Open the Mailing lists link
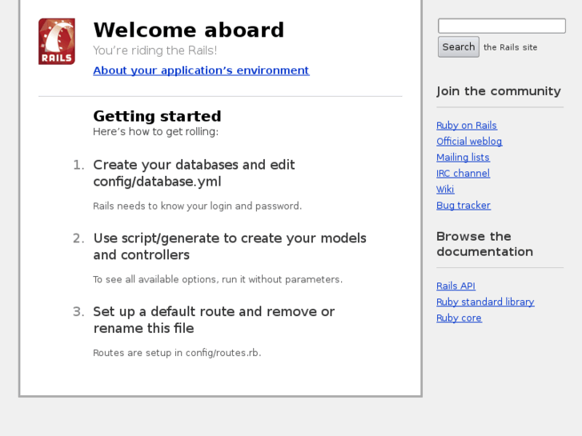Screen dimensions: 582x436 pyautogui.click(x=463, y=158)
